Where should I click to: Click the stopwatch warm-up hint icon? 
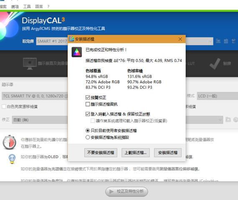10,142
